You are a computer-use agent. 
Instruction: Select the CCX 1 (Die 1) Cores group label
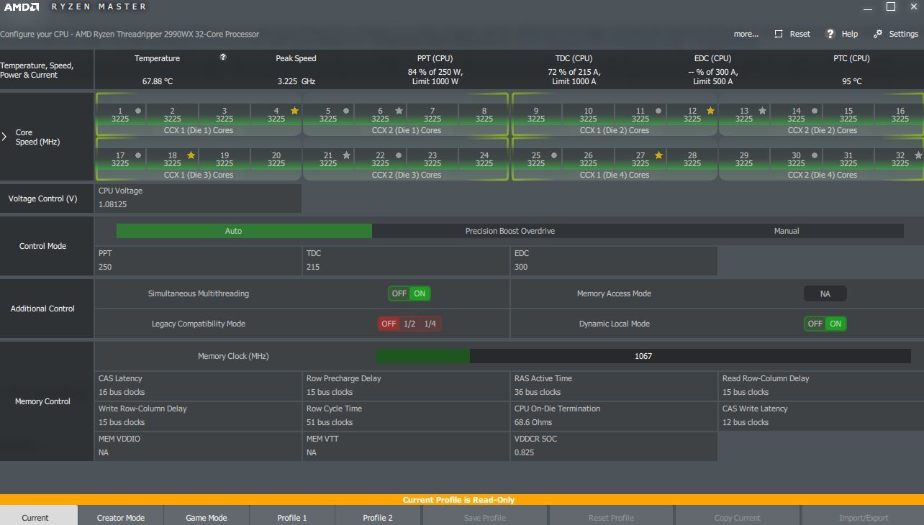(x=199, y=130)
